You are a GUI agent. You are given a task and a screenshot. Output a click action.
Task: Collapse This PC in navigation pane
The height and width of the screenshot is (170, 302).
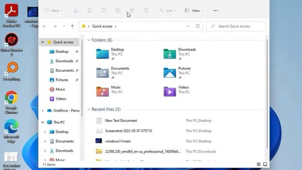tap(42, 122)
